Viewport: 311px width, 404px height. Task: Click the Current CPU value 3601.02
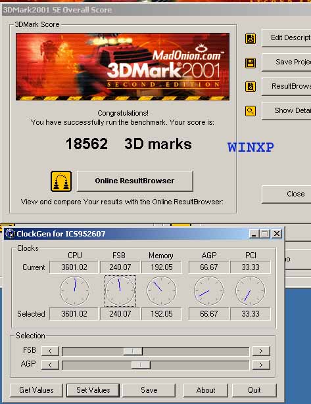[x=74, y=267]
